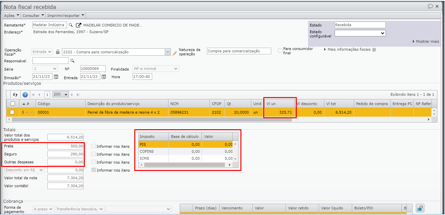Open the comments speech bubble icon
Viewport: 445px width, 215px height.
[x=430, y=6]
